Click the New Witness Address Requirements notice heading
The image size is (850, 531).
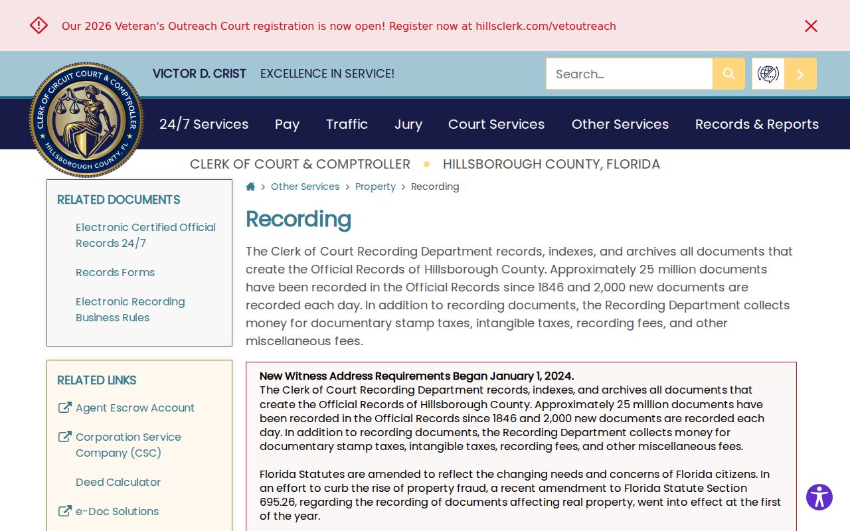click(416, 376)
